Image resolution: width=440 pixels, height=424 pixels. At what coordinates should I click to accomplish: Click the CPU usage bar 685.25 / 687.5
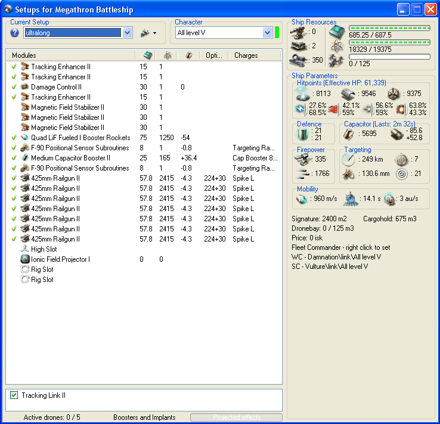point(389,28)
